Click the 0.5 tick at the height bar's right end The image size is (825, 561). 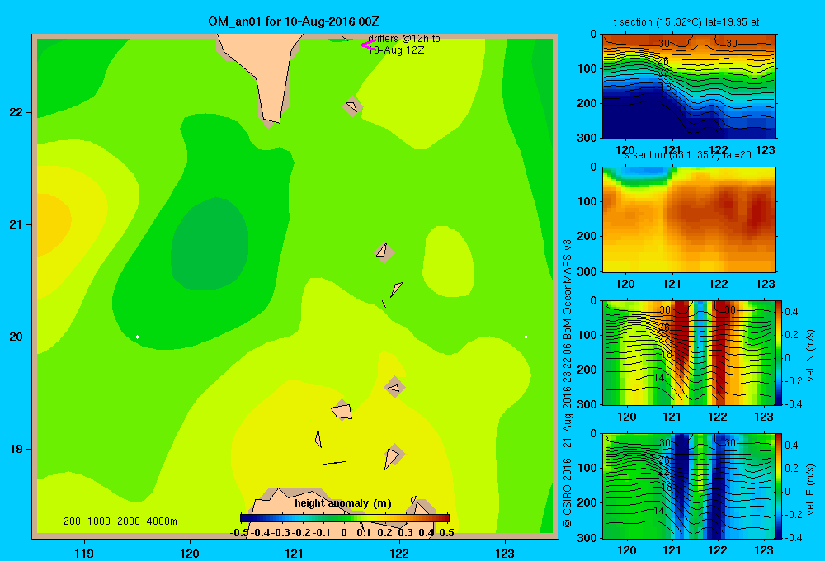[446, 533]
